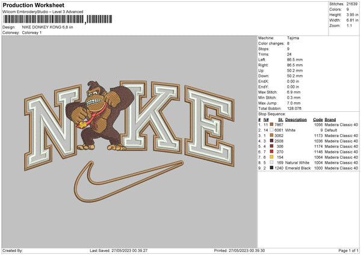The height and width of the screenshot is (255, 361).
Task: Click the letter E in the NIKE design
Action: pos(209,126)
